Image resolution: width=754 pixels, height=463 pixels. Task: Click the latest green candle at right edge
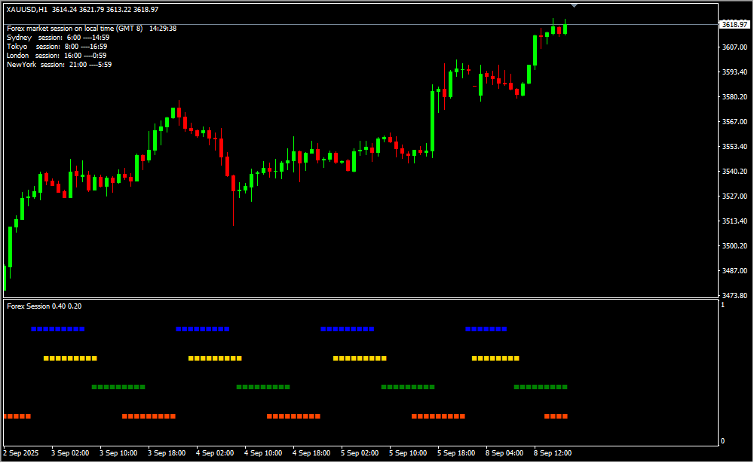coord(565,29)
